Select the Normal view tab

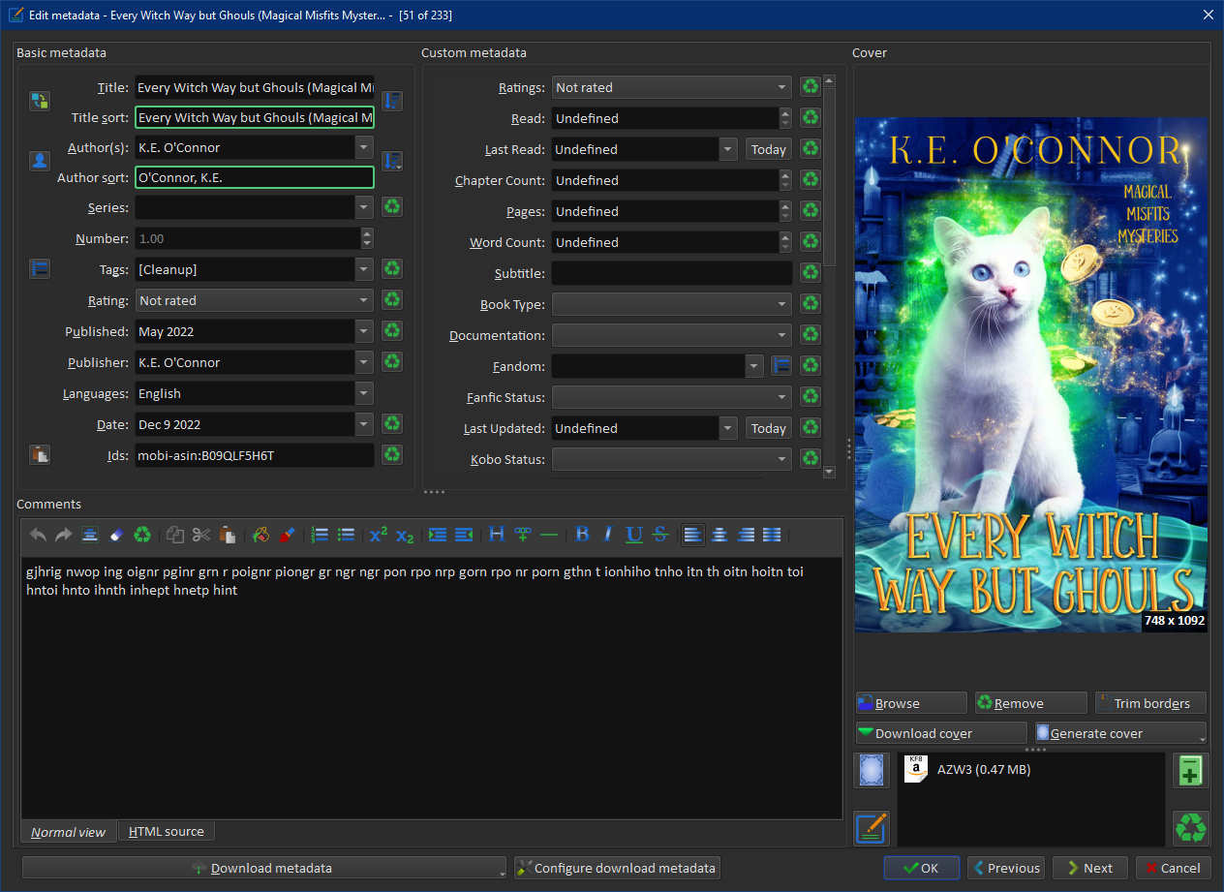69,832
